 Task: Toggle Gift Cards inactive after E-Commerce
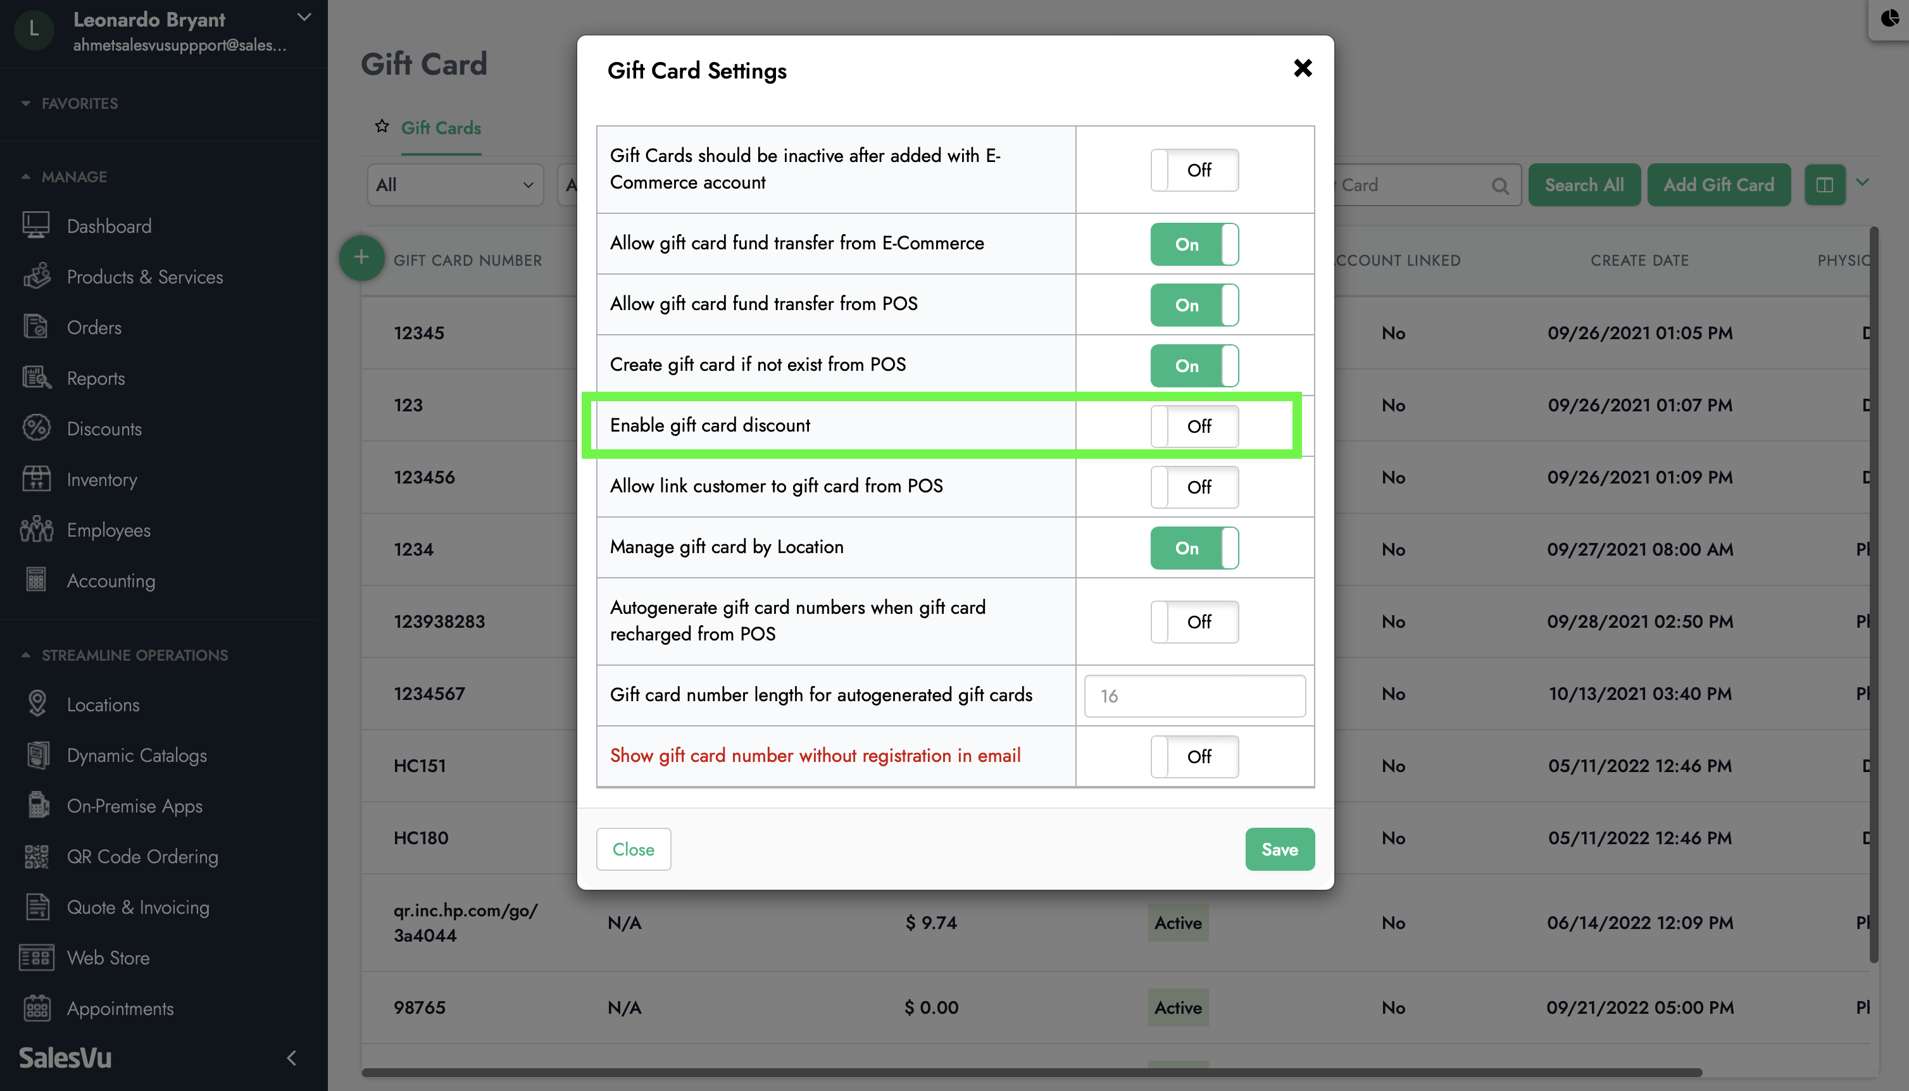tap(1194, 168)
